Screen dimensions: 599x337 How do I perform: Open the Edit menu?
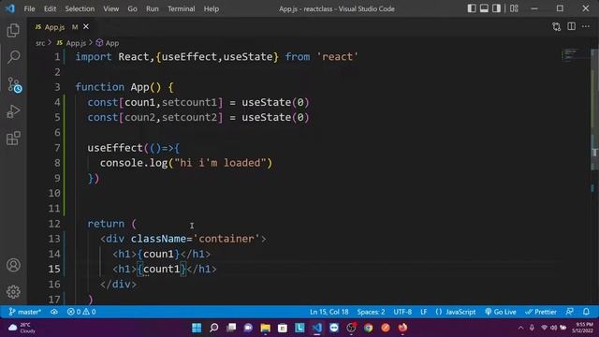(50, 8)
